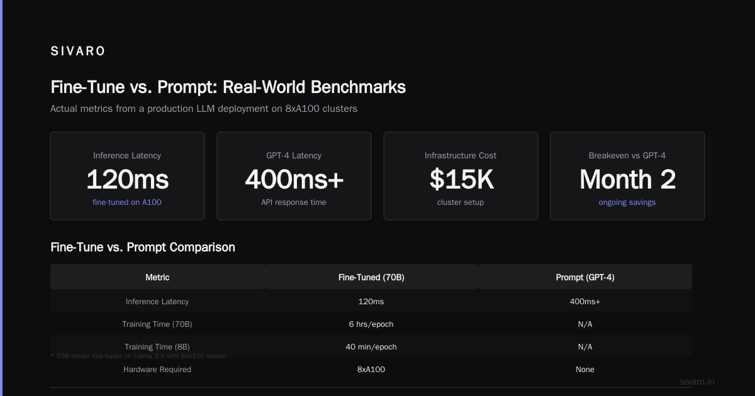Click the 'fine-tuned on A100' link text
The width and height of the screenshot is (755, 396).
point(127,202)
